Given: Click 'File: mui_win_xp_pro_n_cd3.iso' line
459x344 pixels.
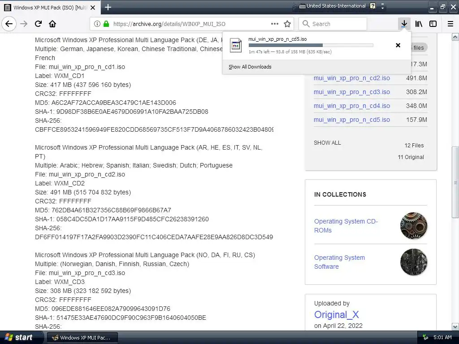Looking at the screenshot, I should (x=80, y=273).
